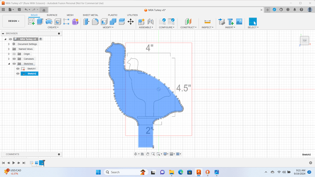Open the INSPECT dropdown menu
Image resolution: width=315 pixels, height=177 pixels.
pos(207,27)
